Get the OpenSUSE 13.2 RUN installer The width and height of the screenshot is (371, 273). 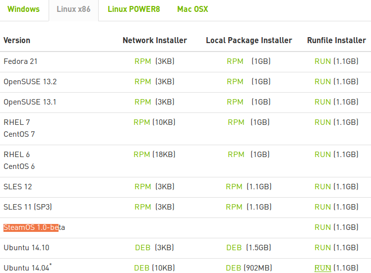[323, 82]
